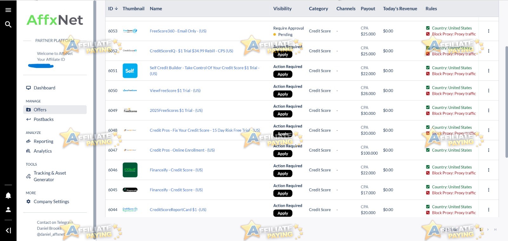Apply to Financeify offer 6045
Screen dimensions: 508x241
[283, 193]
